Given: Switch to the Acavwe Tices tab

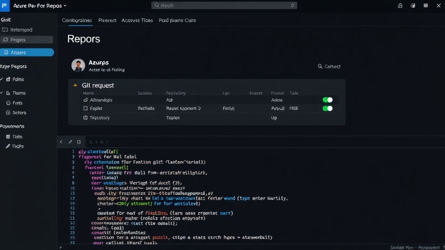Looking at the screenshot, I should pyautogui.click(x=137, y=20).
